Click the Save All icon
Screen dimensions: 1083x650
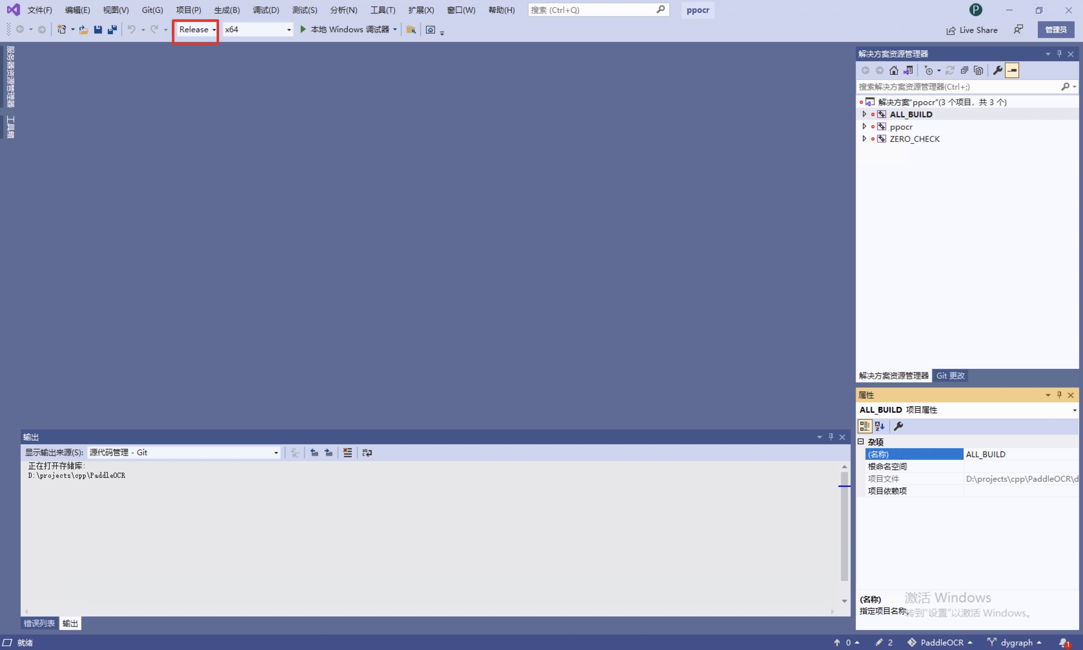coord(113,29)
